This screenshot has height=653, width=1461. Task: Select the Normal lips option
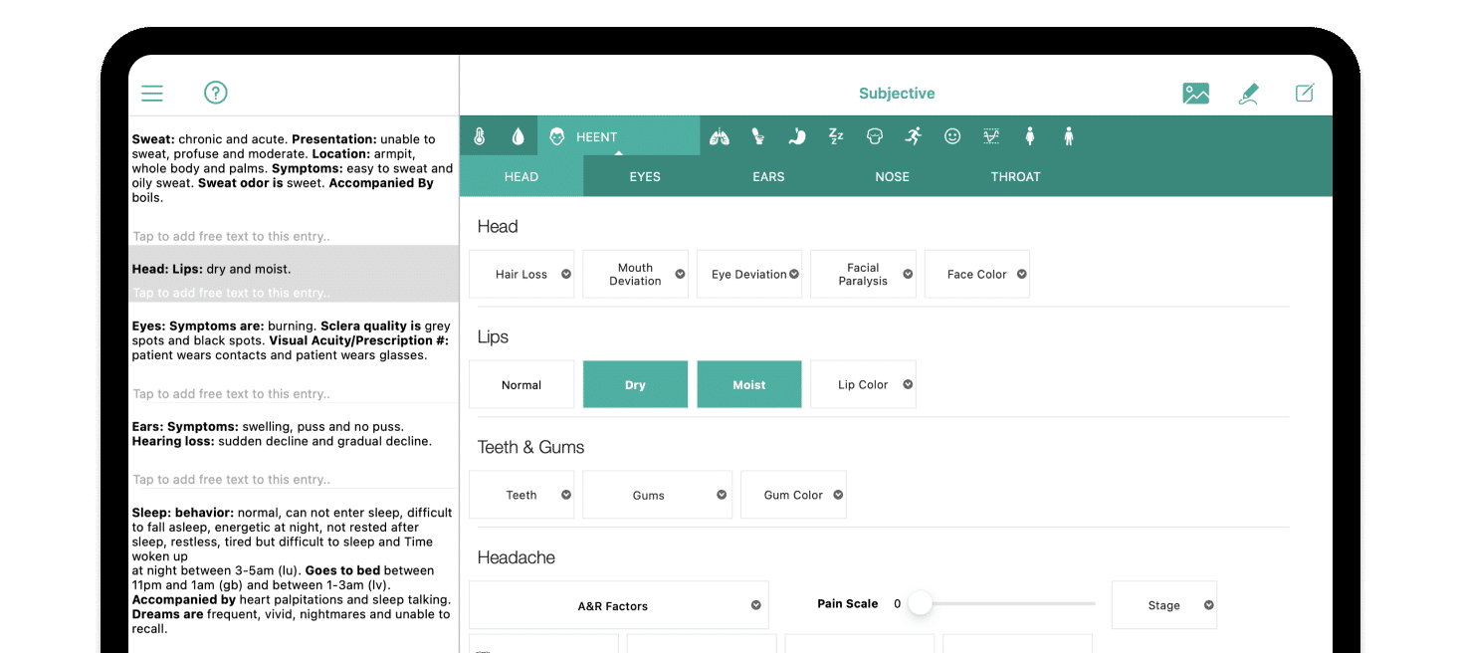point(522,385)
